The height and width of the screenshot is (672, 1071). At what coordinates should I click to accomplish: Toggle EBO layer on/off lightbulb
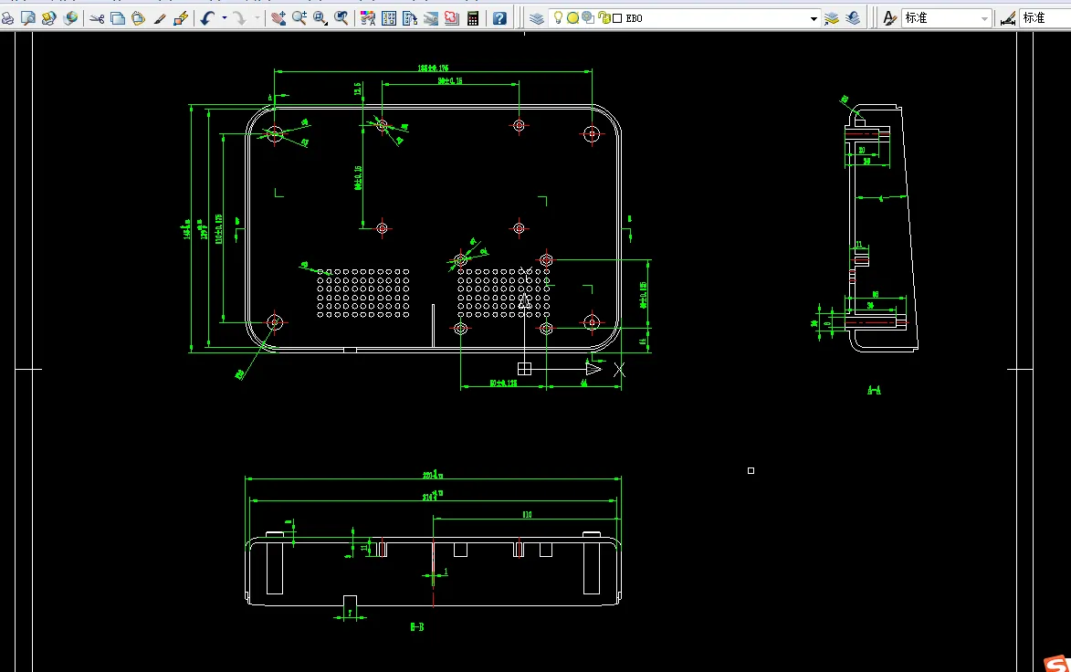click(558, 17)
